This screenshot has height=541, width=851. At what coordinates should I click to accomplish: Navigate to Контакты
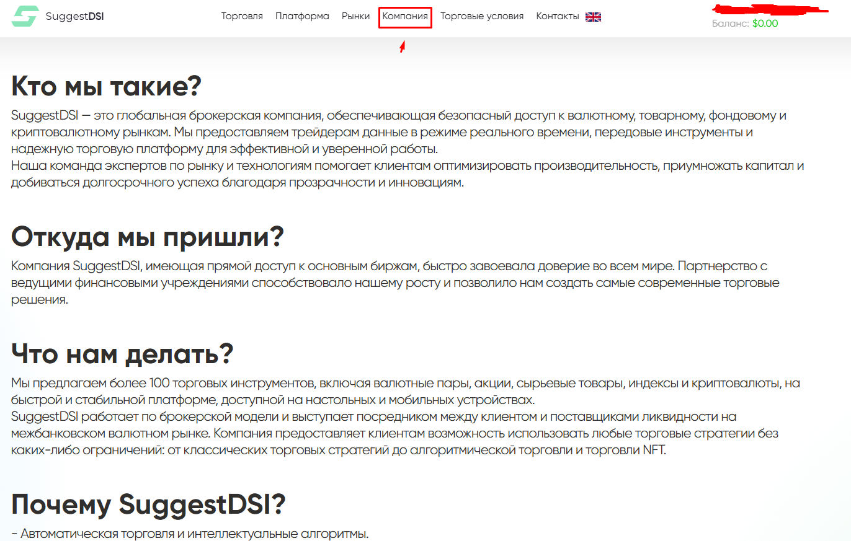557,16
